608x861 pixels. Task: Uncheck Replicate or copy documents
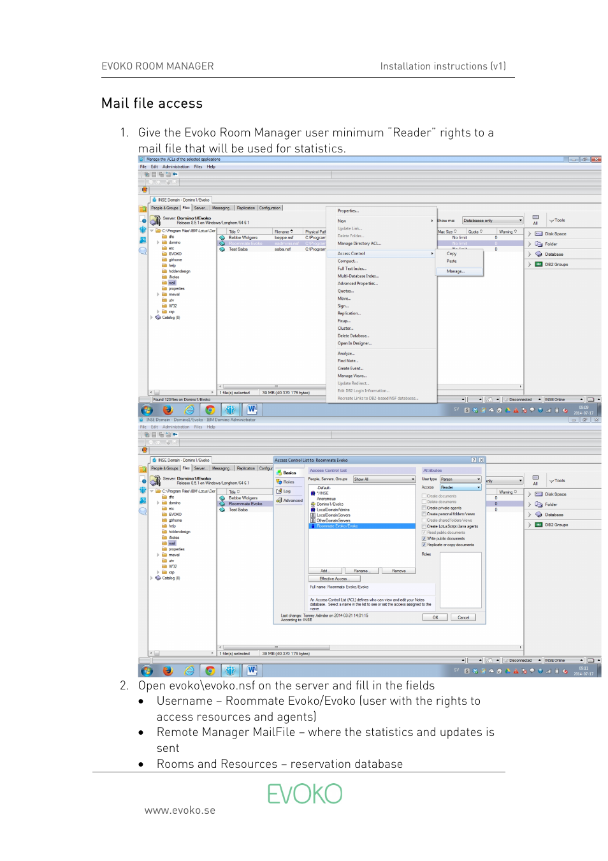pos(424,545)
